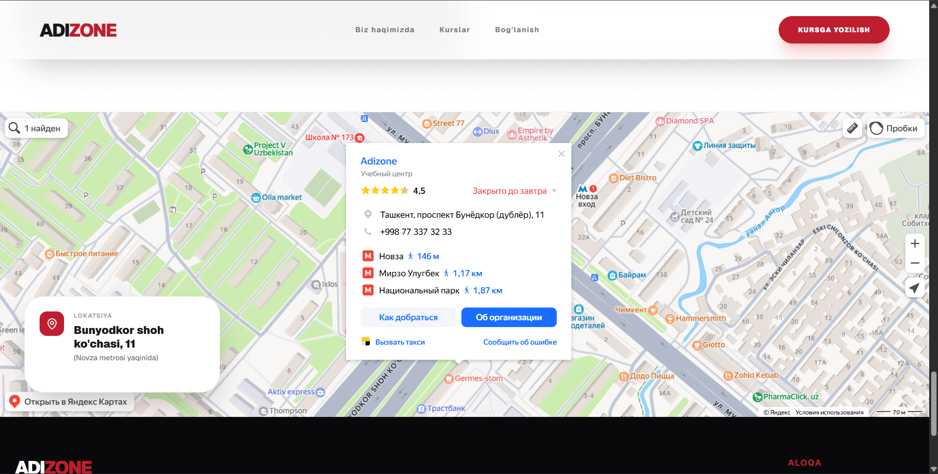Click the yellow taxi icon in popup
Viewport: 938px width, 474px height.
366,342
